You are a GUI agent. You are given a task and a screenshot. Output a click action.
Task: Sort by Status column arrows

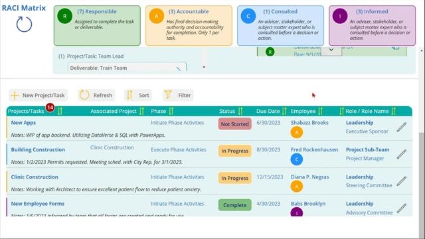(240, 111)
